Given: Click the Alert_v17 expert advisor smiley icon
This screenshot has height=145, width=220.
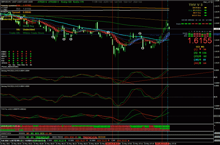Looking at the screenshot, I should click(212, 2).
